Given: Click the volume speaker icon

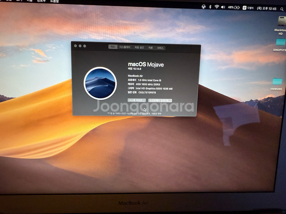Looking at the screenshot, I should click(x=223, y=7).
